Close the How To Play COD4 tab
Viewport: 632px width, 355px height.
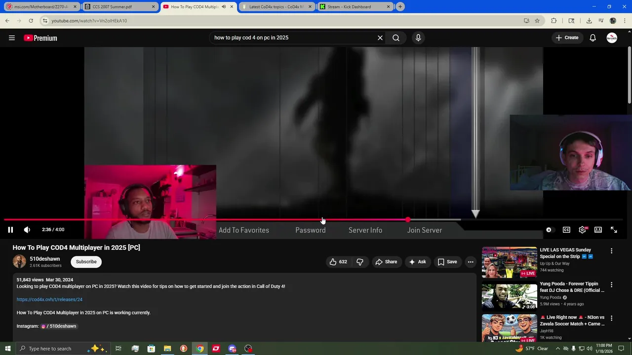point(232,7)
